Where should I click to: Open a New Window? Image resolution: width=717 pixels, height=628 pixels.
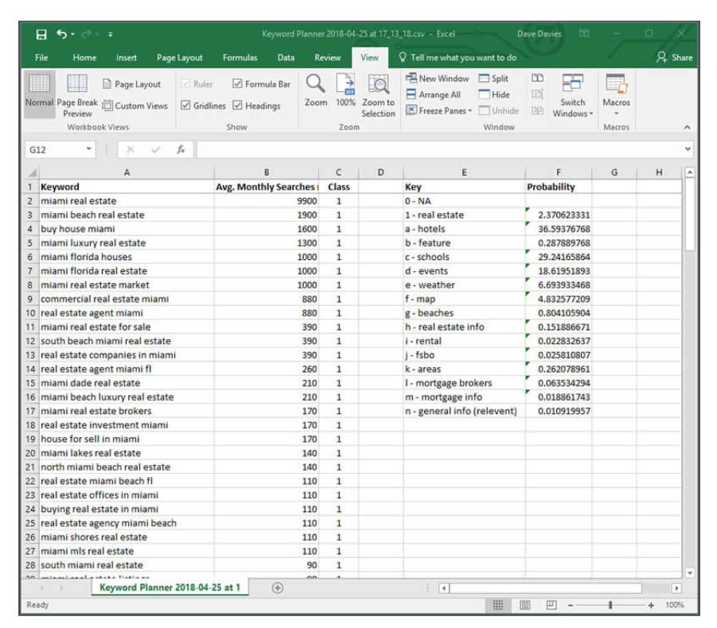pos(437,79)
